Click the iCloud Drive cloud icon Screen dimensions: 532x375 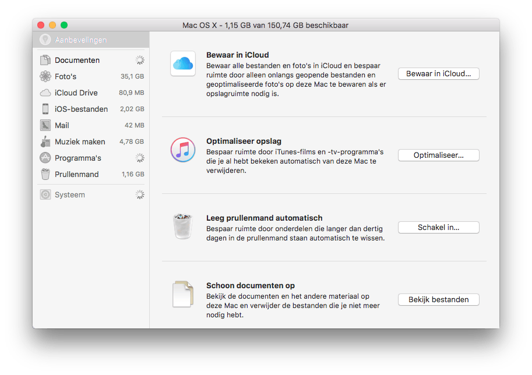tap(45, 93)
